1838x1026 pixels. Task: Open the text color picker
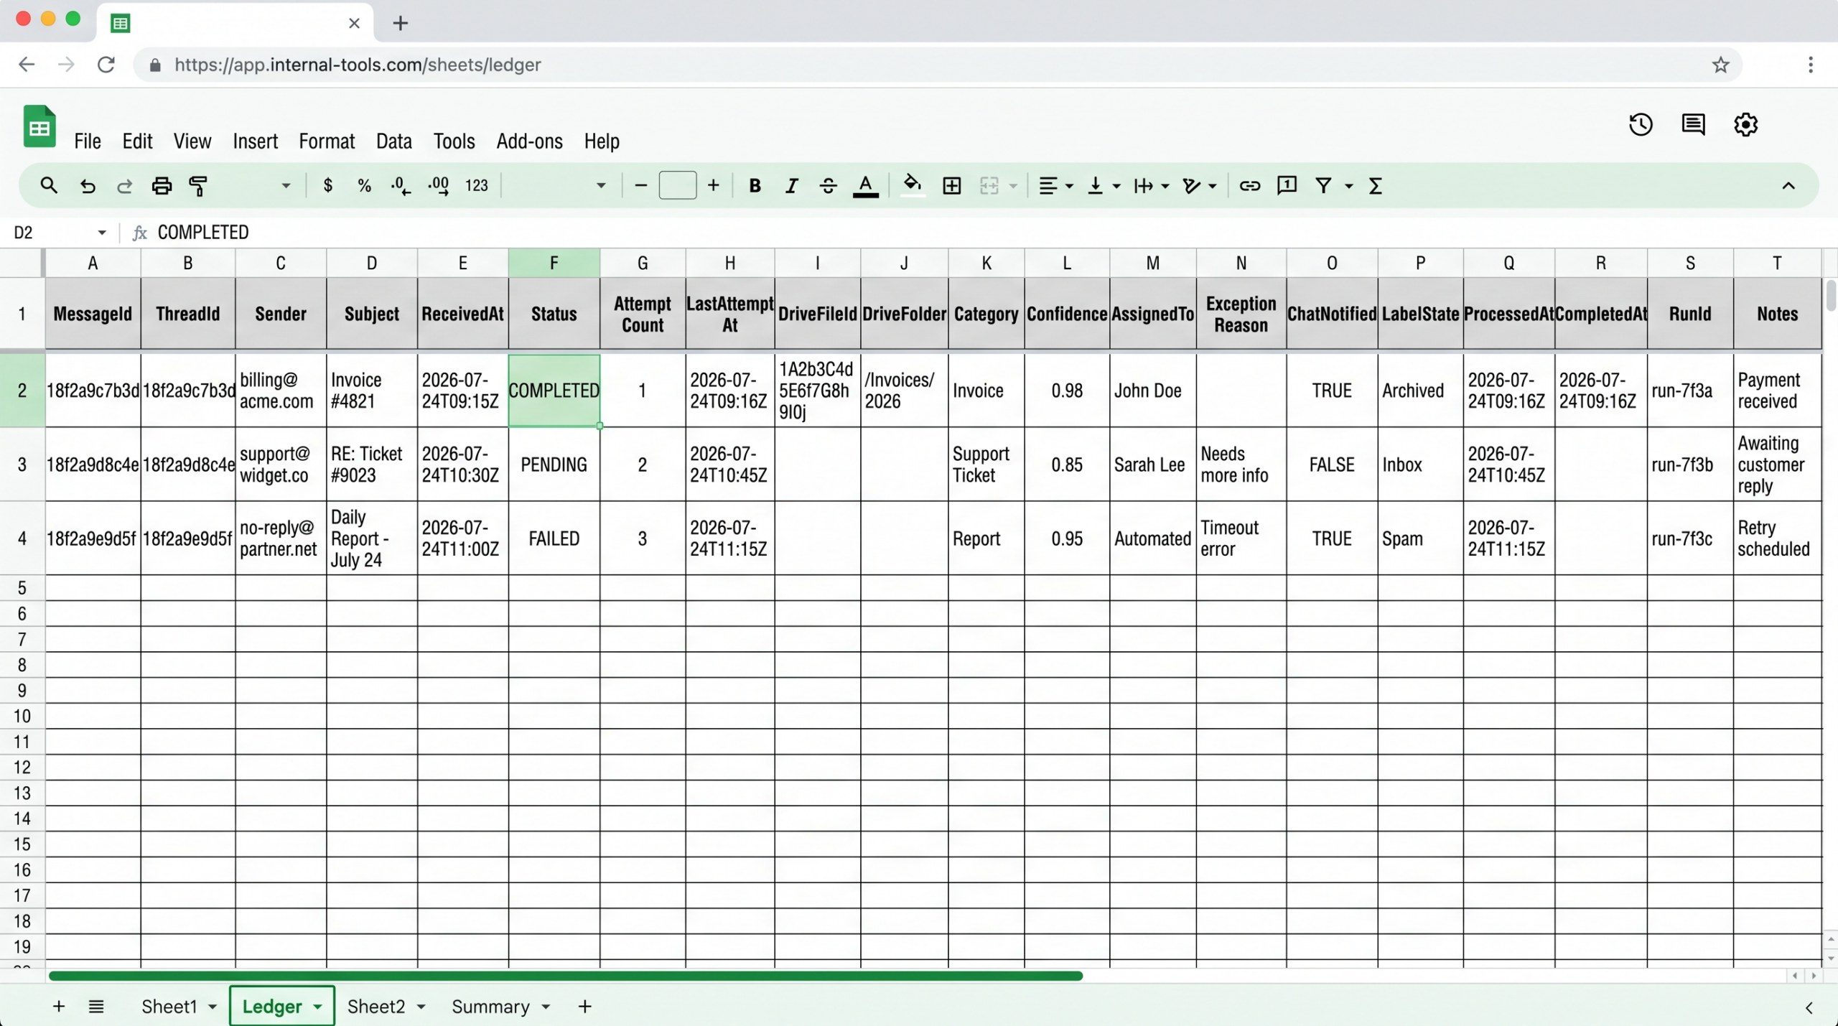click(x=865, y=187)
